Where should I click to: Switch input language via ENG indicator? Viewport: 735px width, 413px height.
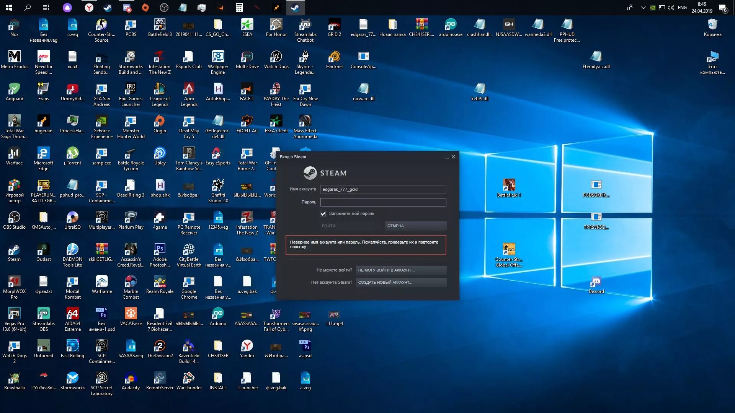682,8
